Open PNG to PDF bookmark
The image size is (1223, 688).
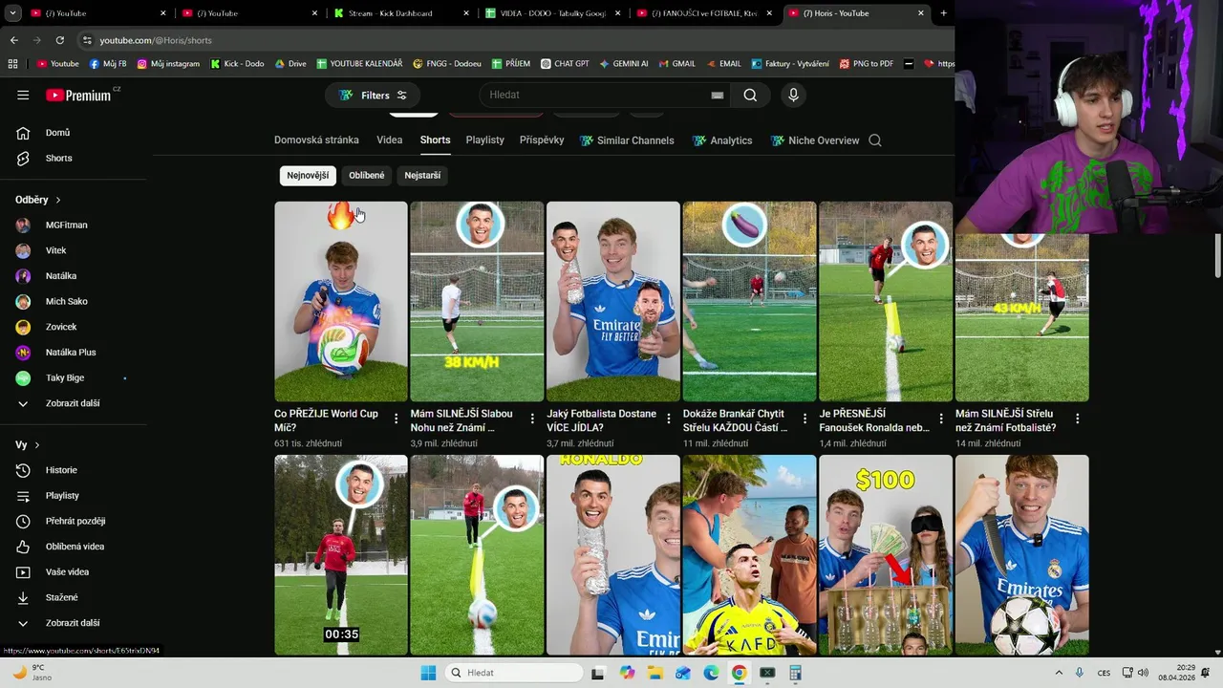[866, 64]
